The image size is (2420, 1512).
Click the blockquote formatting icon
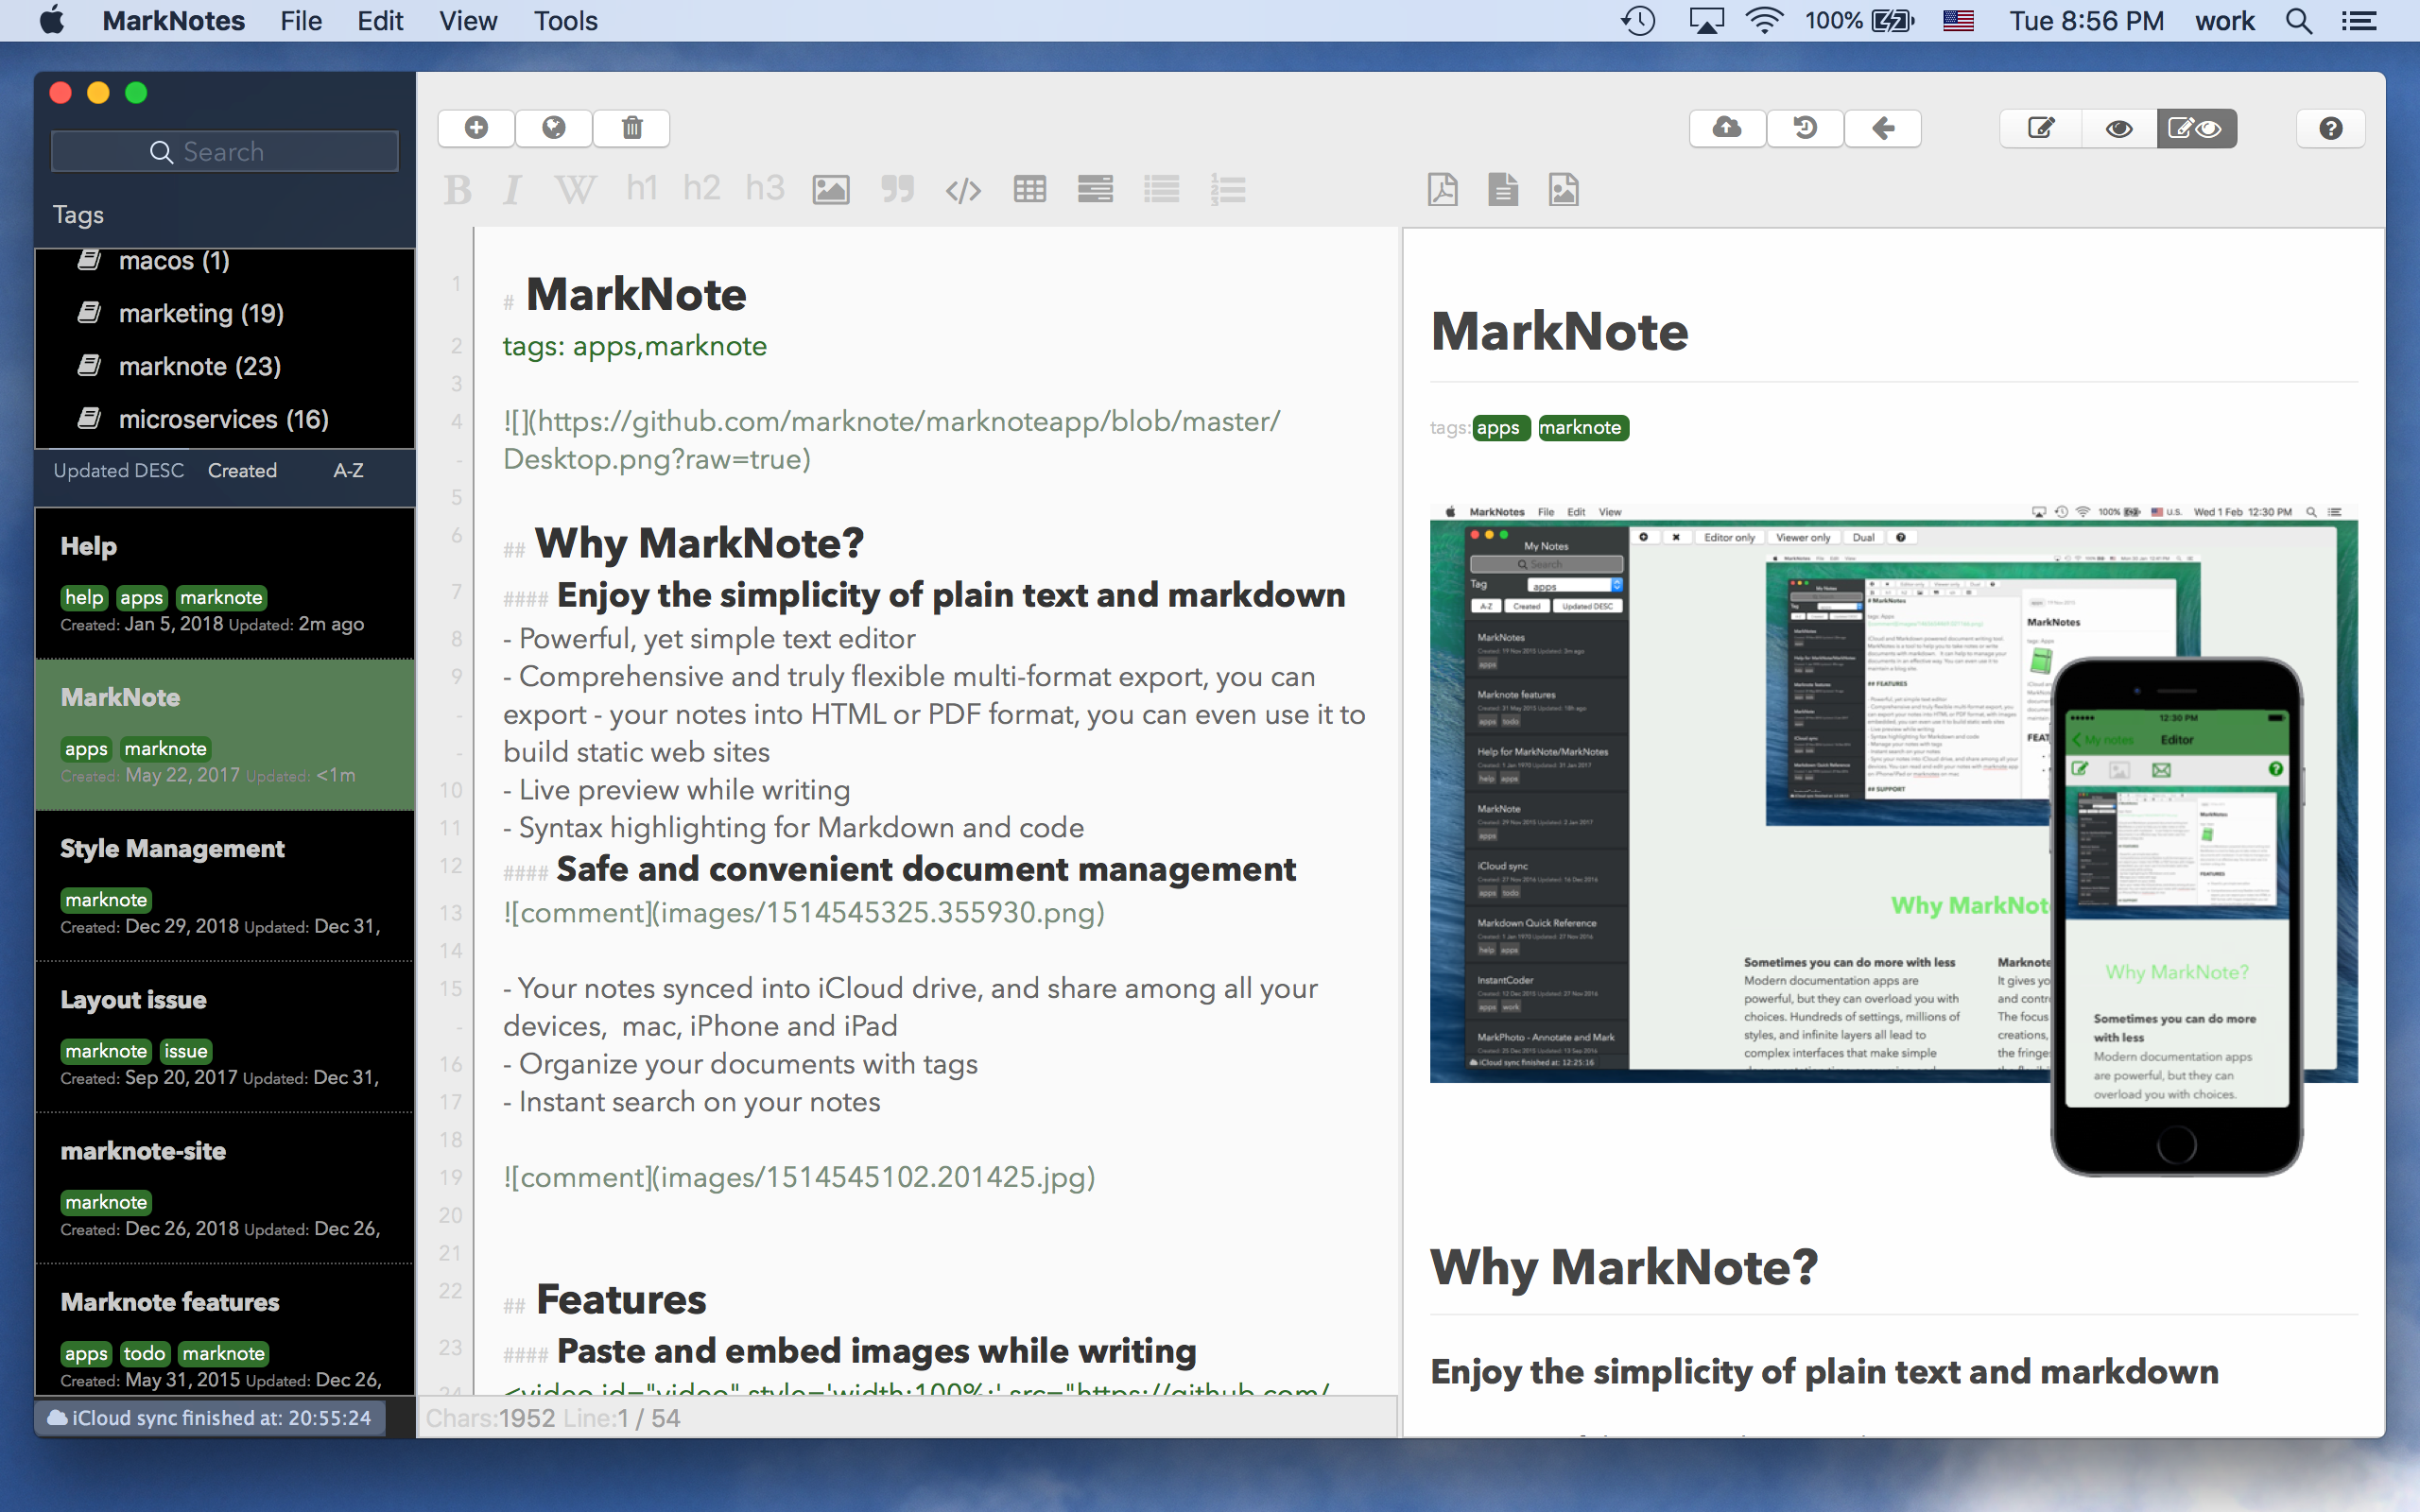point(897,189)
